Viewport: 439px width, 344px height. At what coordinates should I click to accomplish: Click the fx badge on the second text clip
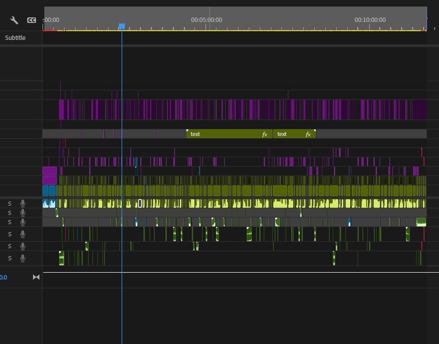(309, 134)
